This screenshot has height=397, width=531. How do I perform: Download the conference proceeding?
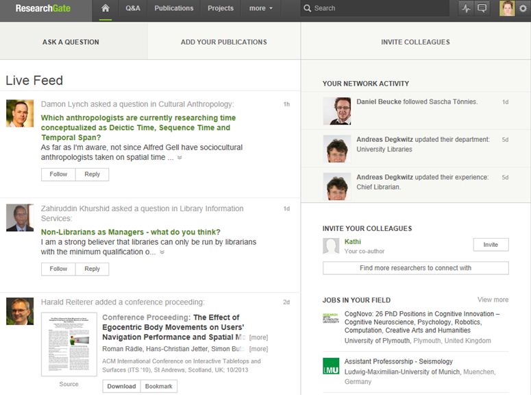tap(121, 386)
